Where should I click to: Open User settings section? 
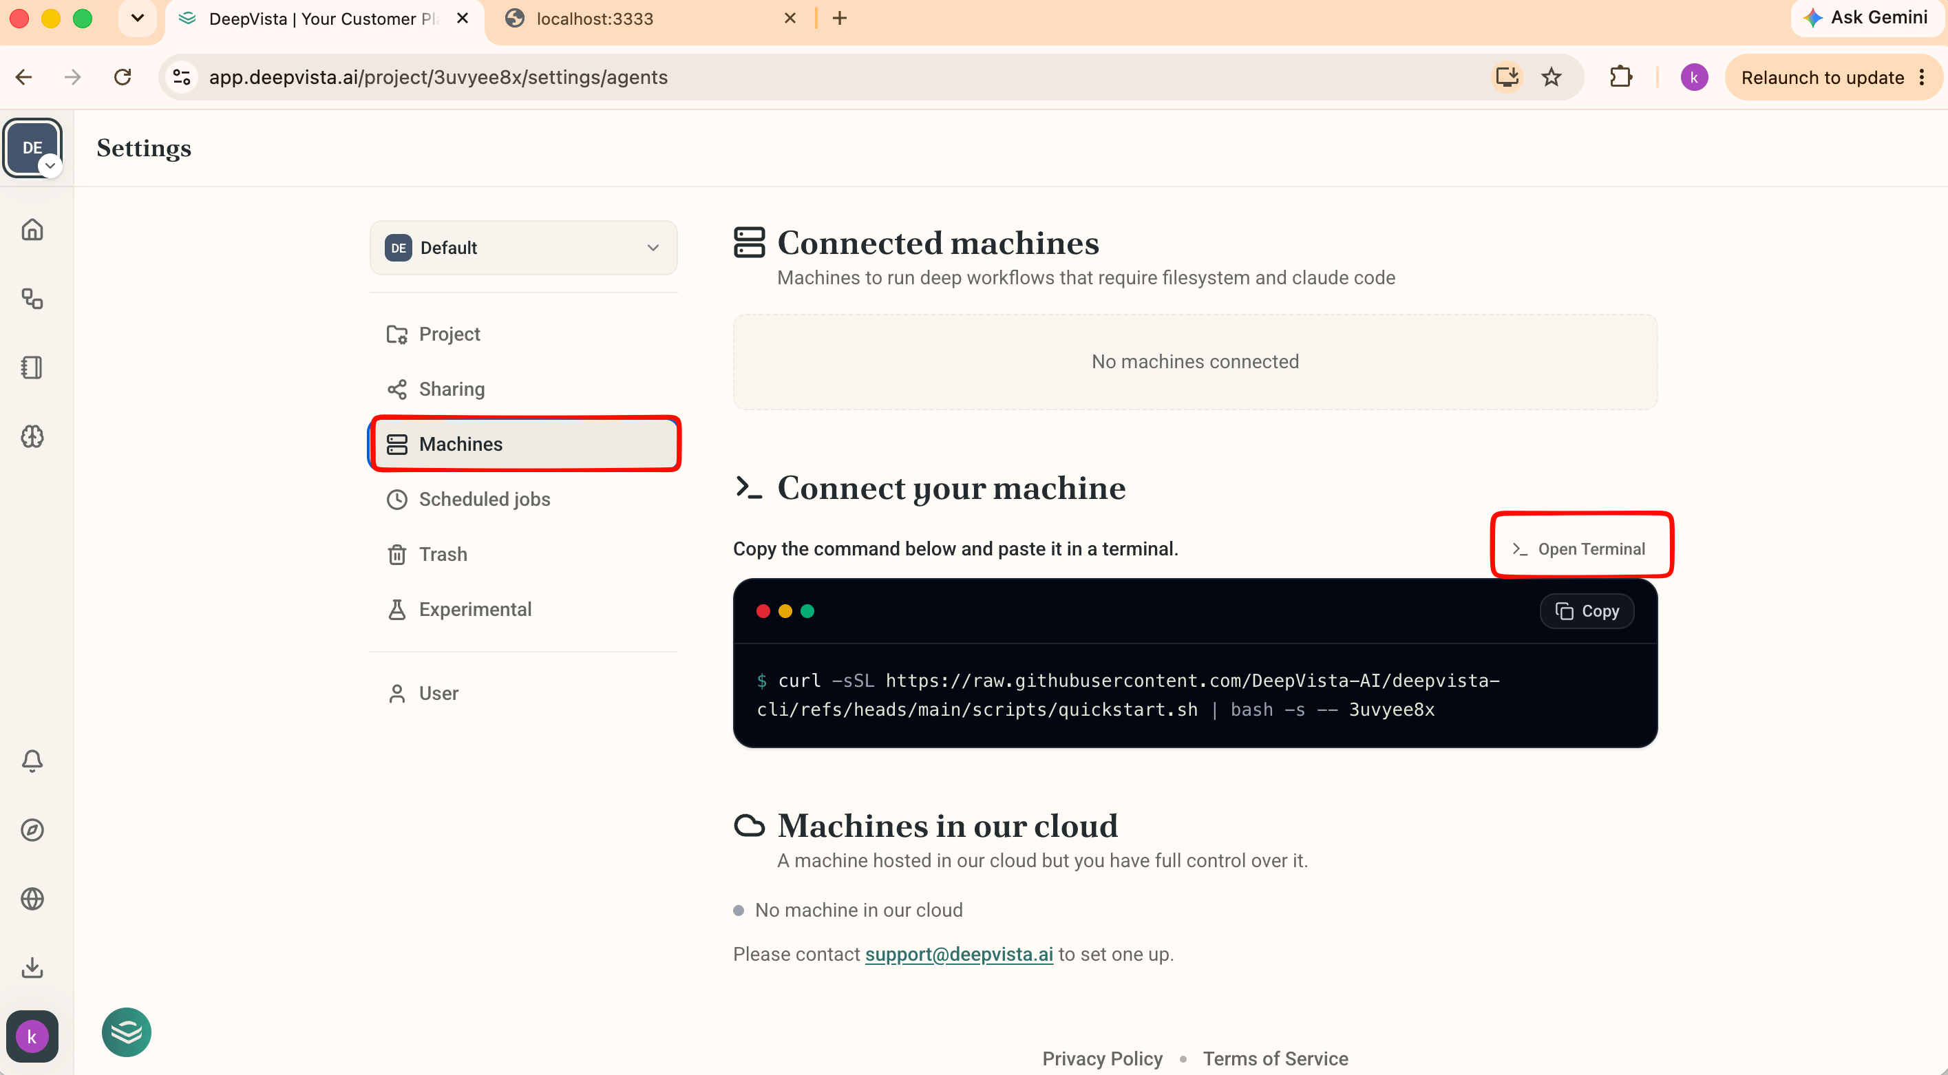click(x=523, y=693)
